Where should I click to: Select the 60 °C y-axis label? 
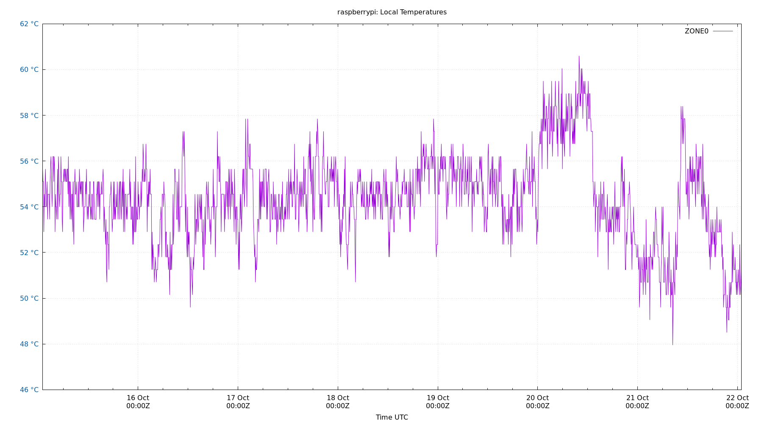click(x=29, y=70)
